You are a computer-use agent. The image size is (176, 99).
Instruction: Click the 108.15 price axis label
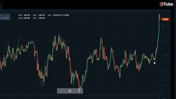166,70
